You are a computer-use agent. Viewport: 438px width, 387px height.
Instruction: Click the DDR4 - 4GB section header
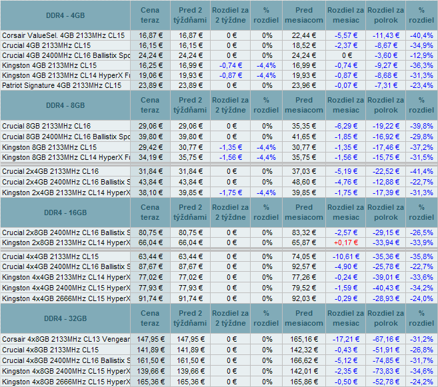[x=65, y=15]
